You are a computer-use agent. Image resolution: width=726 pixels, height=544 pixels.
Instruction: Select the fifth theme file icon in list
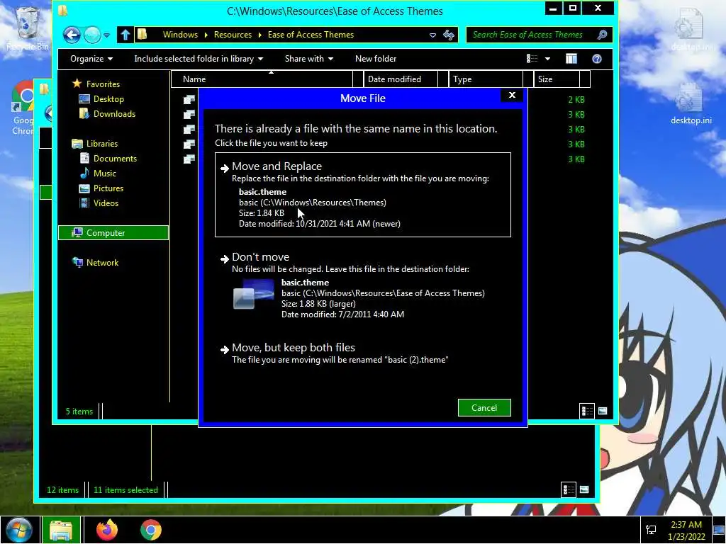pos(189,159)
